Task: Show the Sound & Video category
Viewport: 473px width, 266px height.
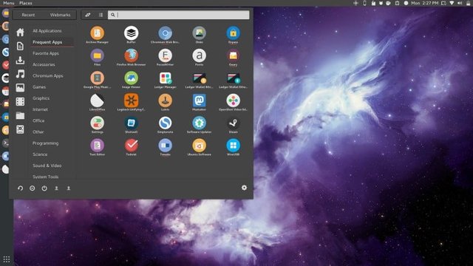Action: click(47, 166)
